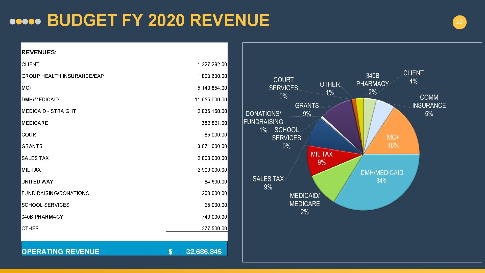Click the DONATIONS/FUNDRAISING 1% chart label
Viewport: 485px width, 273px height.
point(263,122)
